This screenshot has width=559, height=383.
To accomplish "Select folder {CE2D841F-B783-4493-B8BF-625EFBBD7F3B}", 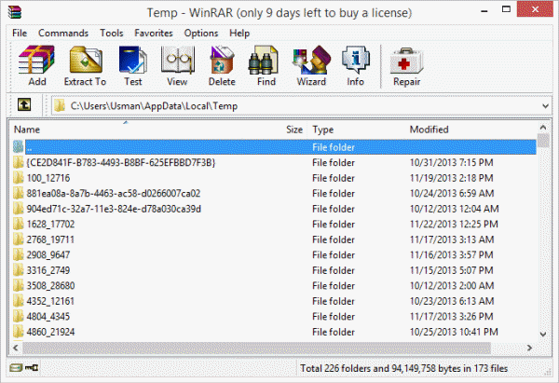I will 121,163.
